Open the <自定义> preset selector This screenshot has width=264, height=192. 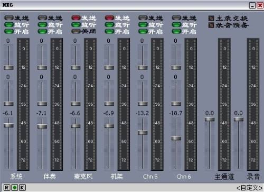click(x=250, y=188)
